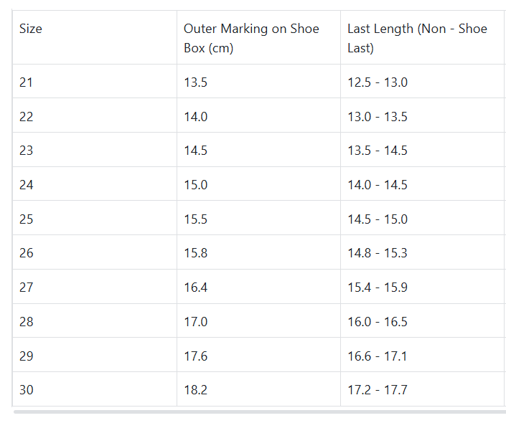Select the last length cell "12.5 - 13.0"
The height and width of the screenshot is (423, 506).
pyautogui.click(x=378, y=82)
